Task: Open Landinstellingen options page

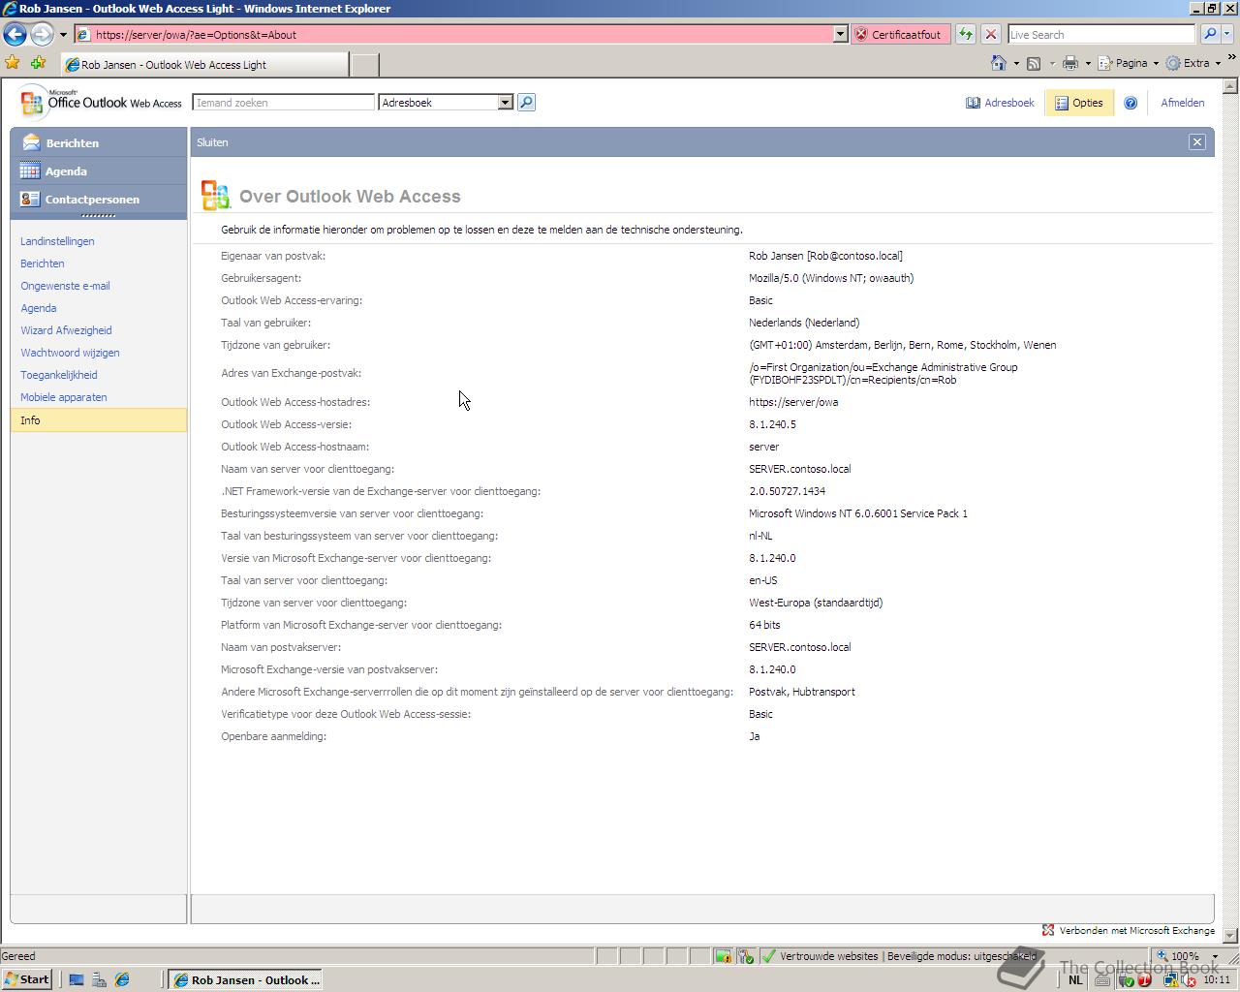Action: coord(57,241)
